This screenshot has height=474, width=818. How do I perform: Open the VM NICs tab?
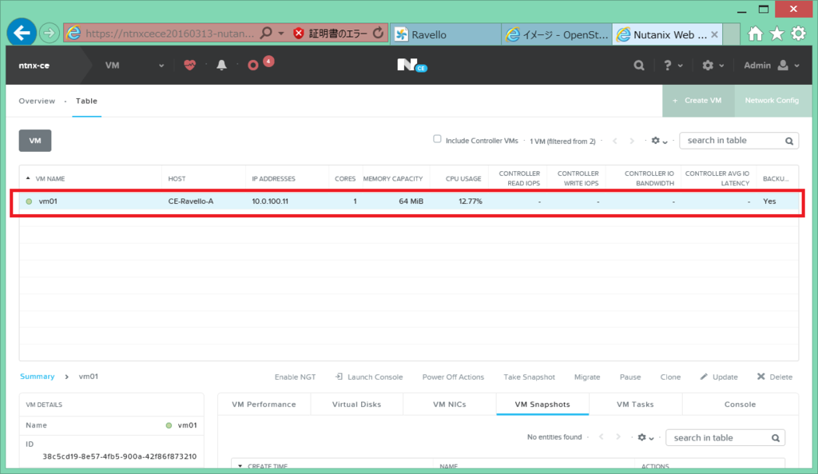[x=450, y=404]
